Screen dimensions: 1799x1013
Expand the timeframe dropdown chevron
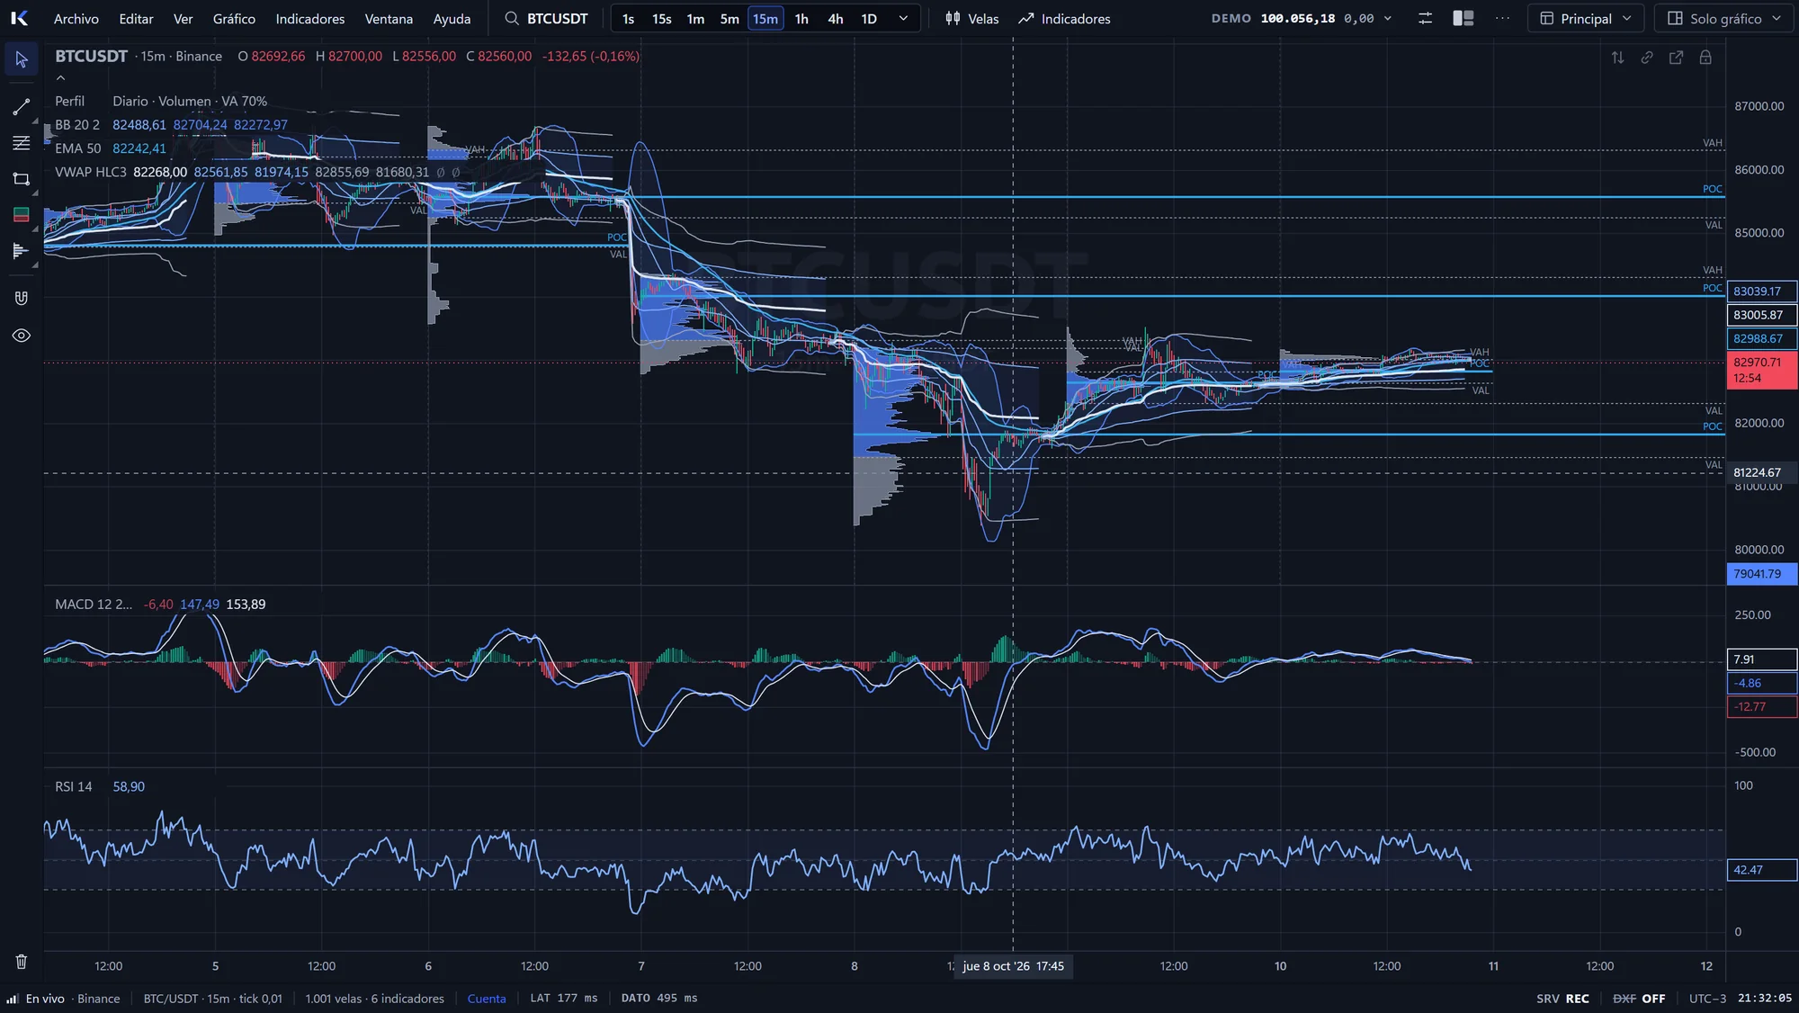tap(903, 19)
